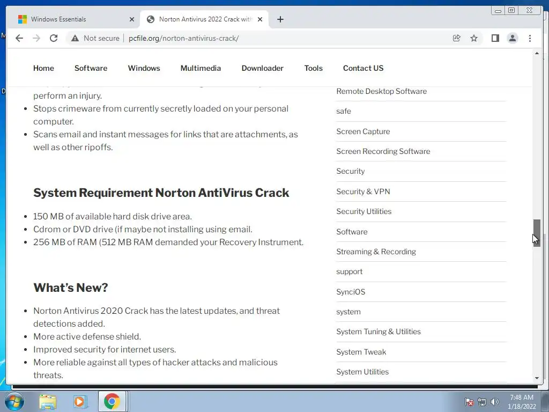Open the Downloader navigation menu
This screenshot has width=549, height=412.
(263, 68)
